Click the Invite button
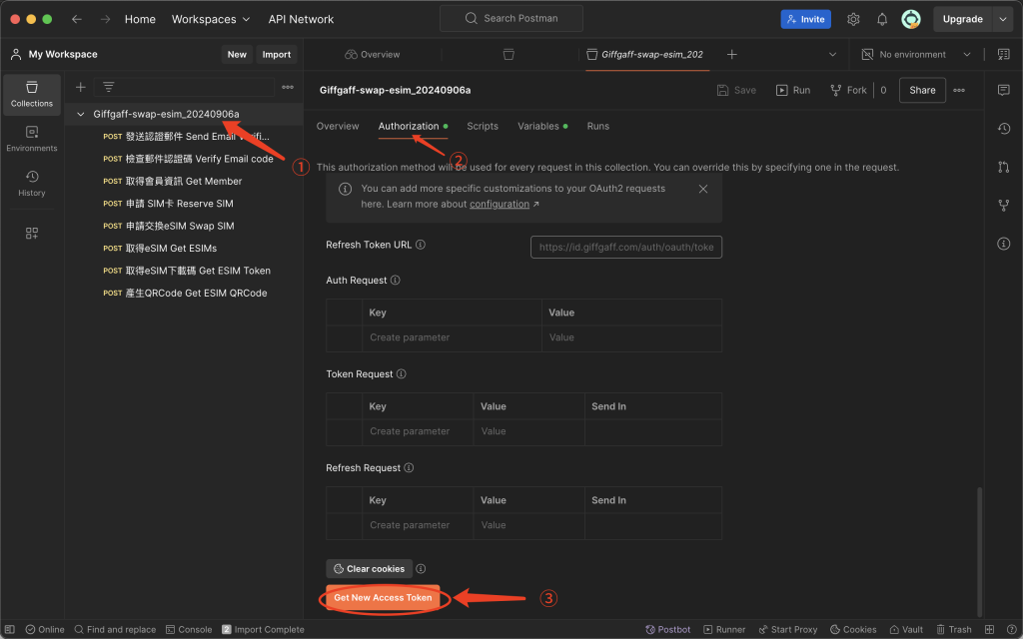Screen dimensions: 1023x639 pyautogui.click(x=806, y=19)
